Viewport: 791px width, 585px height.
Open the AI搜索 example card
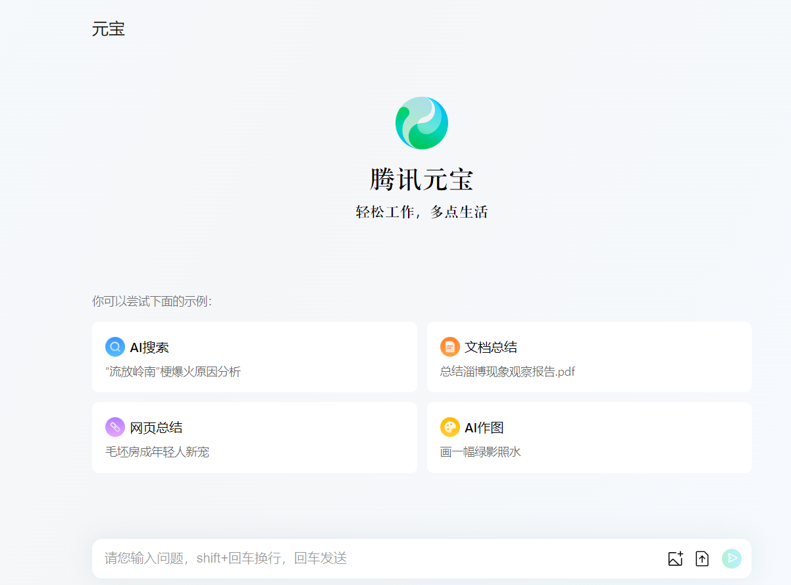coord(255,357)
